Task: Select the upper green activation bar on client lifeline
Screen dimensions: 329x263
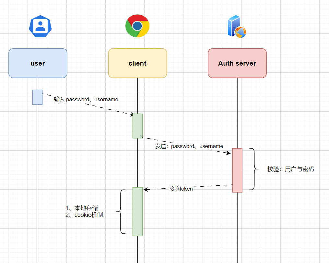Action: tap(137, 126)
